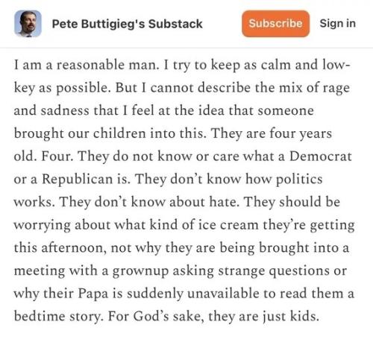
Task: Click the standalone sentence "Four."
Action: [x=57, y=156]
